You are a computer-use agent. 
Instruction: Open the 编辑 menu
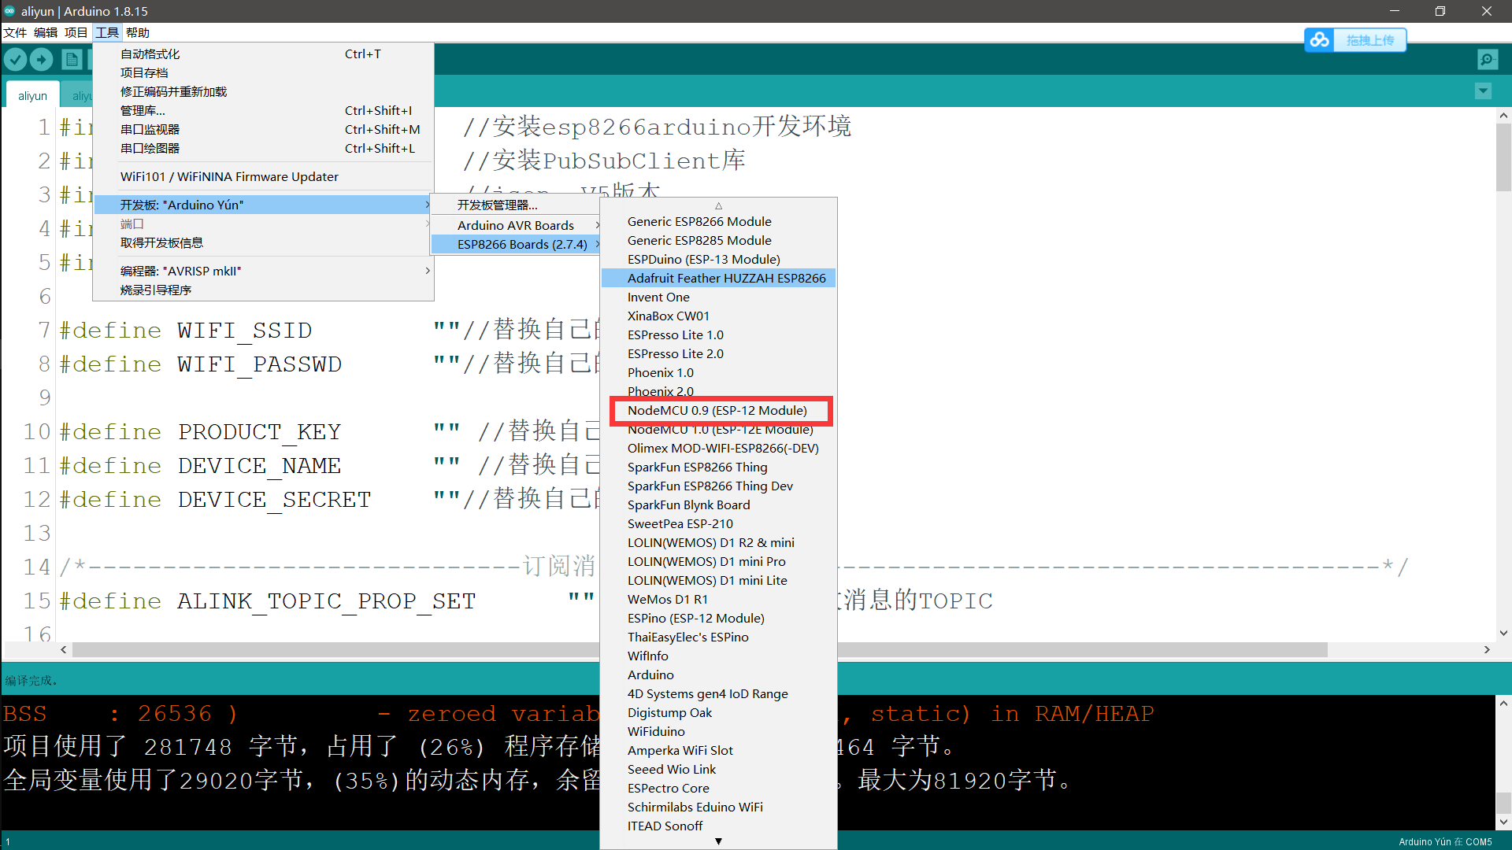[x=46, y=32]
